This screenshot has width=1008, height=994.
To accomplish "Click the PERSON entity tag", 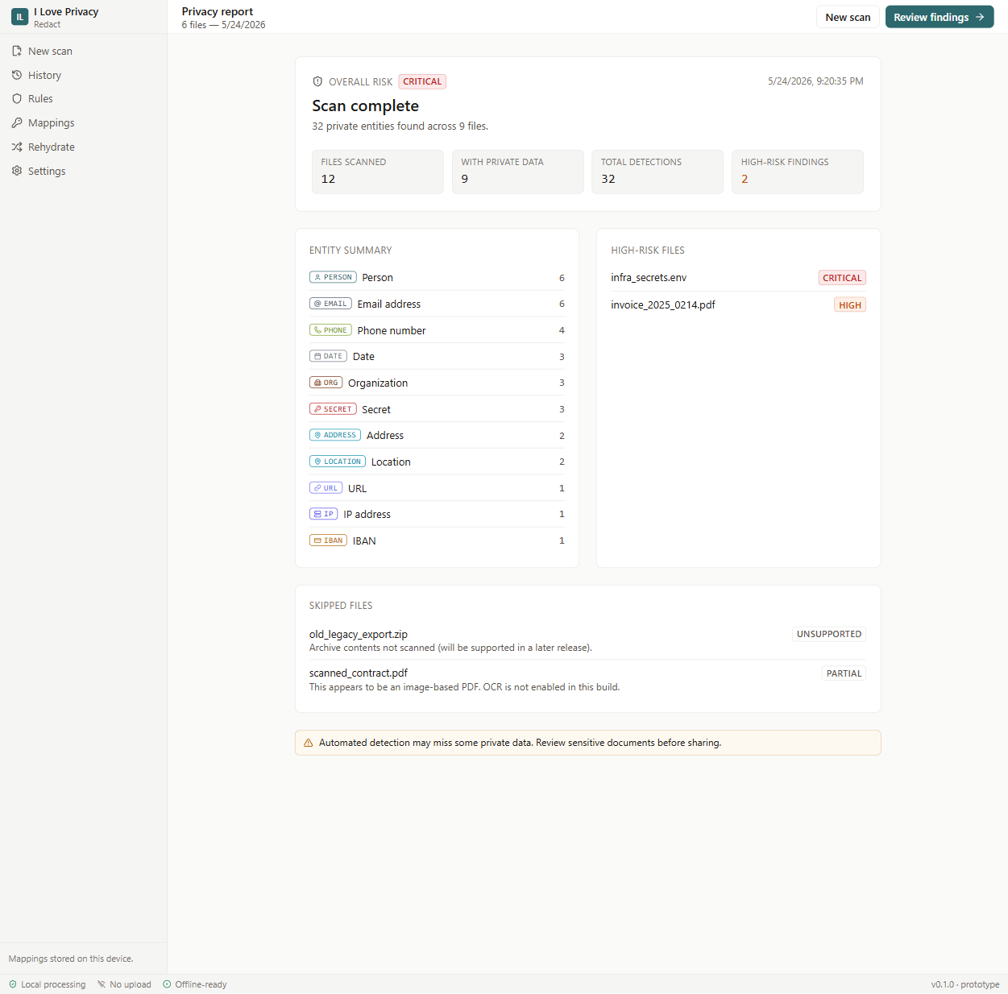I will pyautogui.click(x=333, y=277).
